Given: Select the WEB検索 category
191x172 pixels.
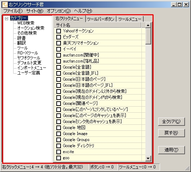Looking at the screenshot, I should point(26,23).
